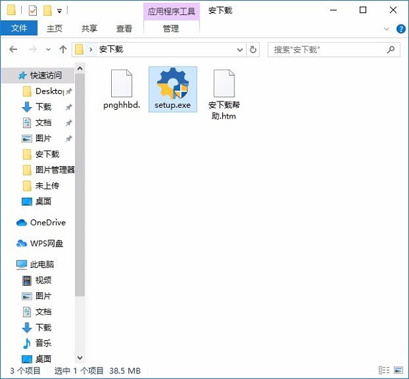Open the 管理 application tools tab

point(170,29)
